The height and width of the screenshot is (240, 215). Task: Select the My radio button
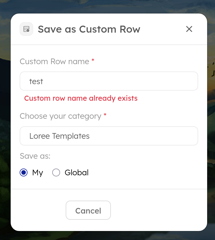(24, 172)
